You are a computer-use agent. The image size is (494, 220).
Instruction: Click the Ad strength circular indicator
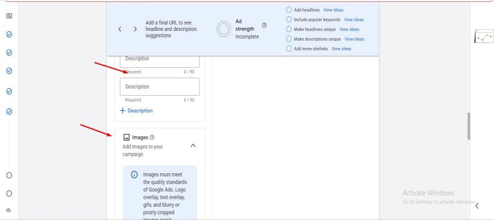click(x=223, y=29)
